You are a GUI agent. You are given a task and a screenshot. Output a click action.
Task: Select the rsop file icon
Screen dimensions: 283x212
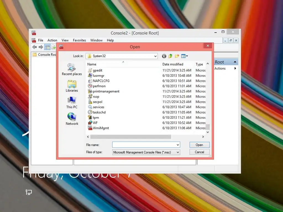[90, 96]
